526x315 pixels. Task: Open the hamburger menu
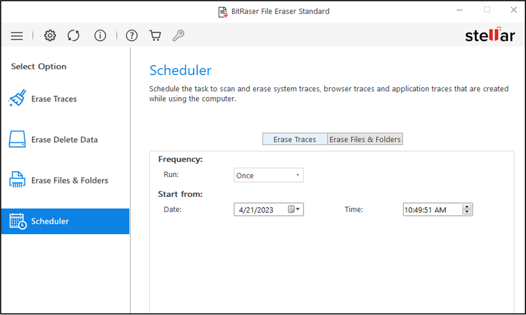[x=17, y=36]
